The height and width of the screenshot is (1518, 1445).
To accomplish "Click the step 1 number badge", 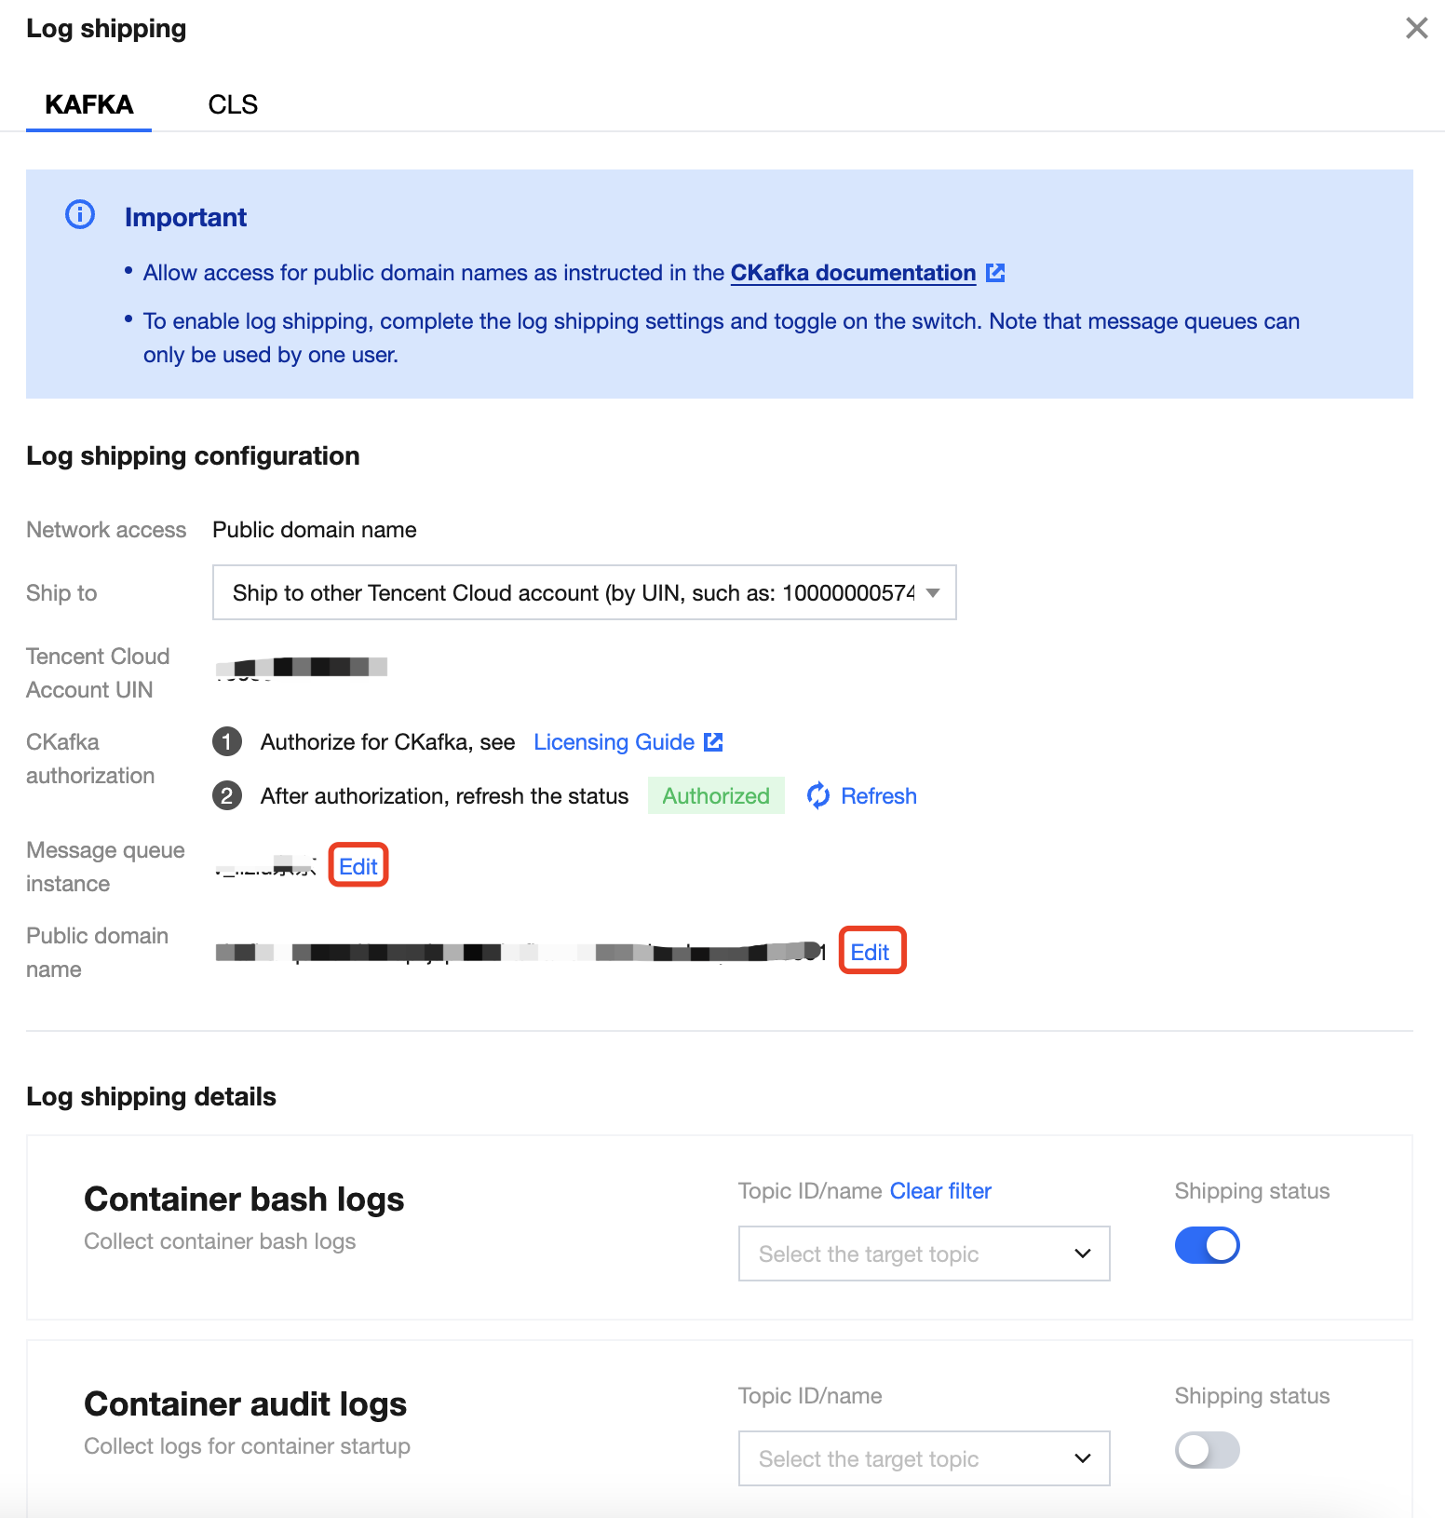I will [227, 742].
